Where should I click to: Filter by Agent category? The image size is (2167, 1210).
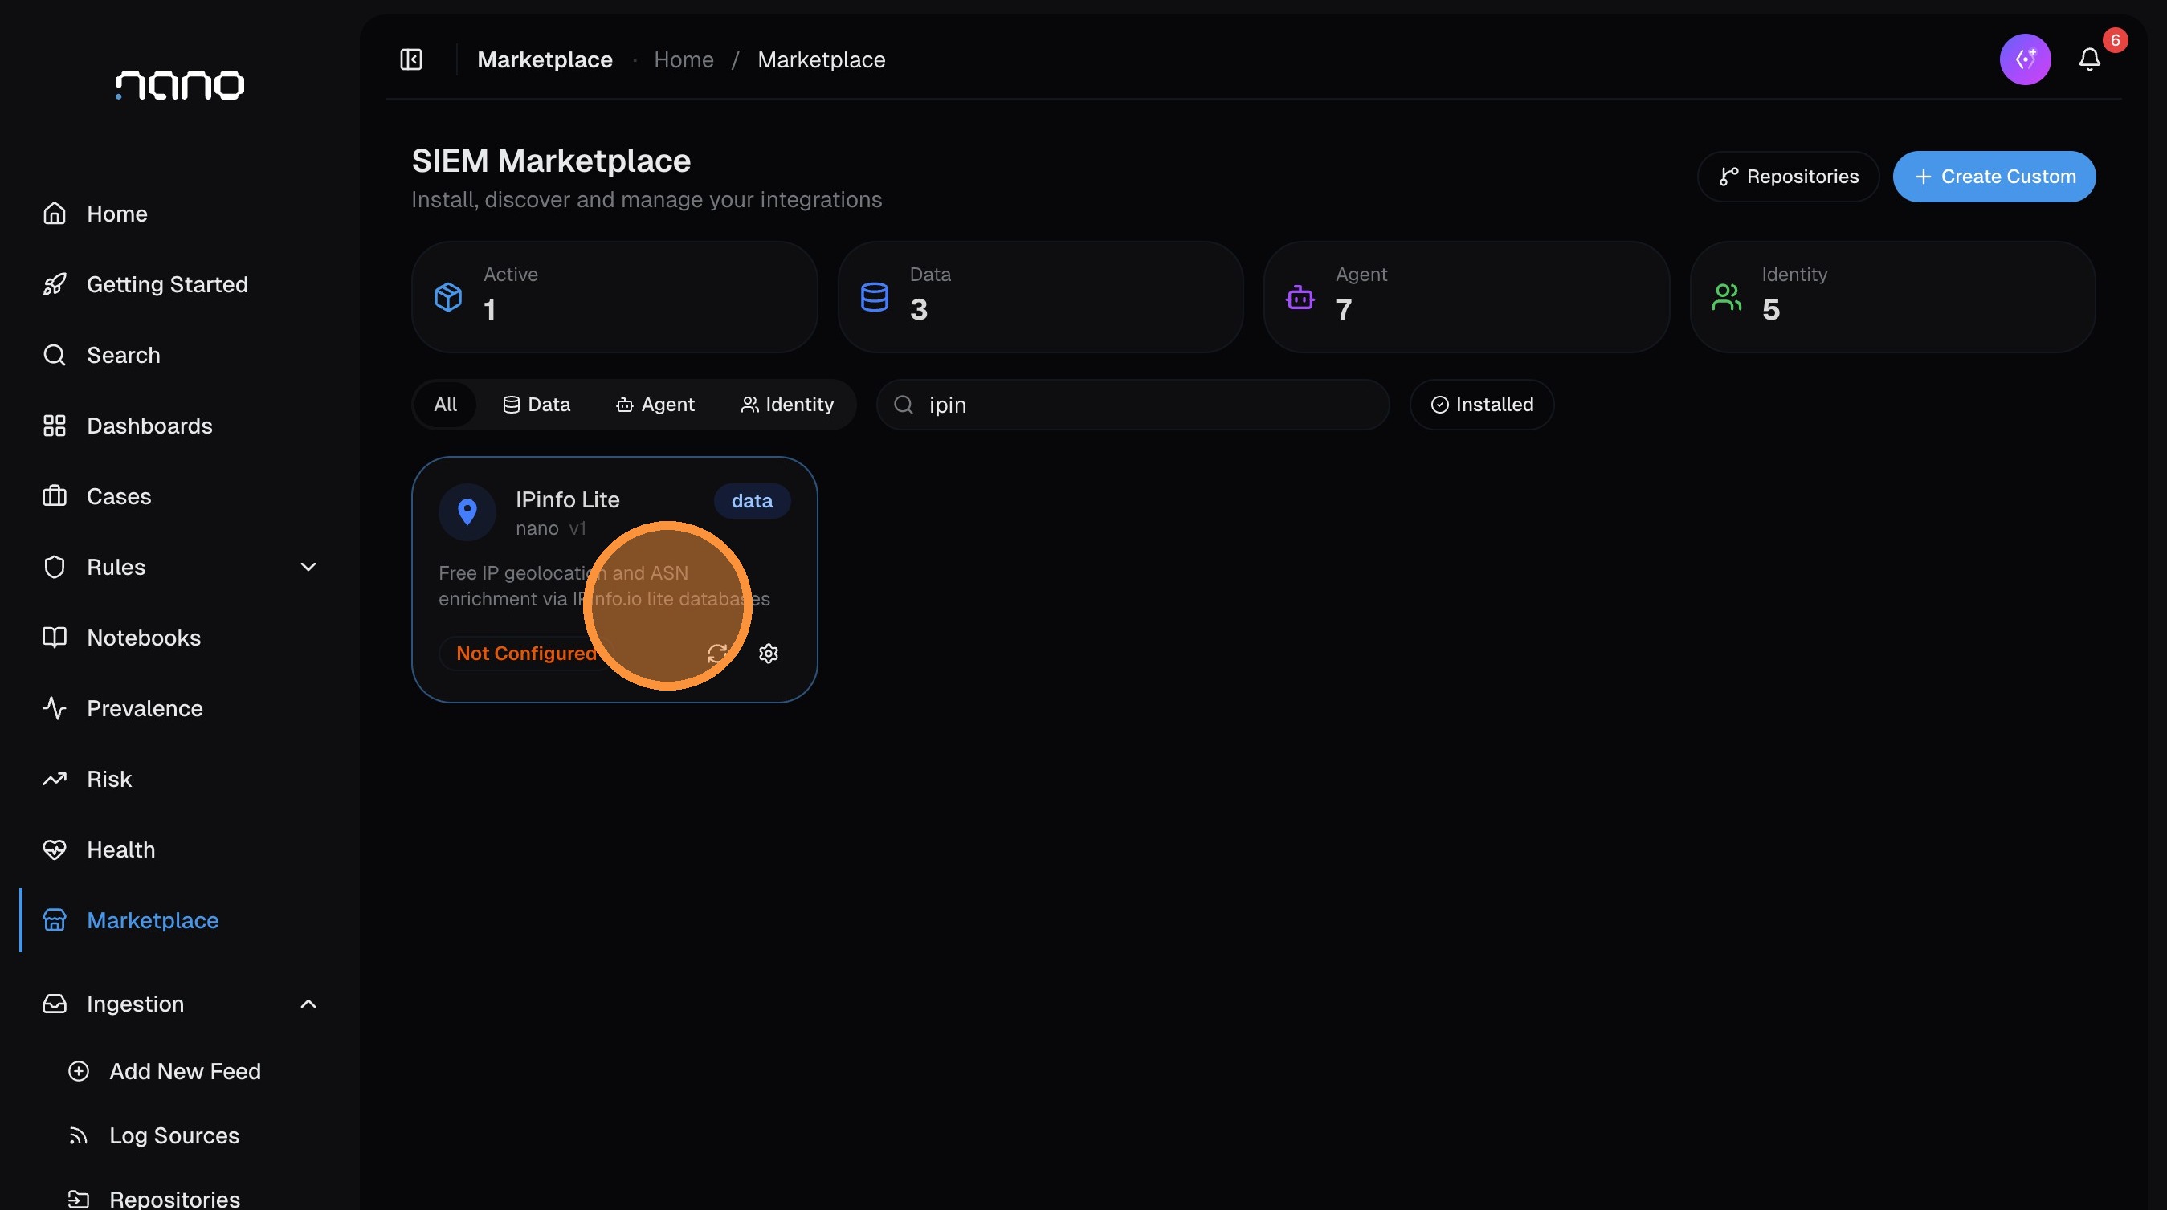[x=655, y=405]
